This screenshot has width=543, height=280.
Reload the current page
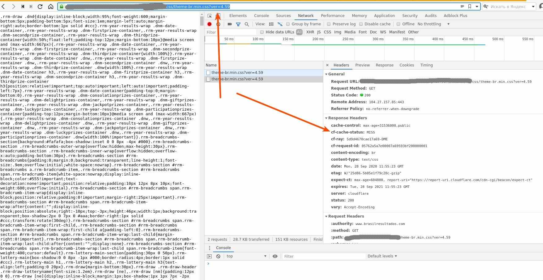pos(40,6)
